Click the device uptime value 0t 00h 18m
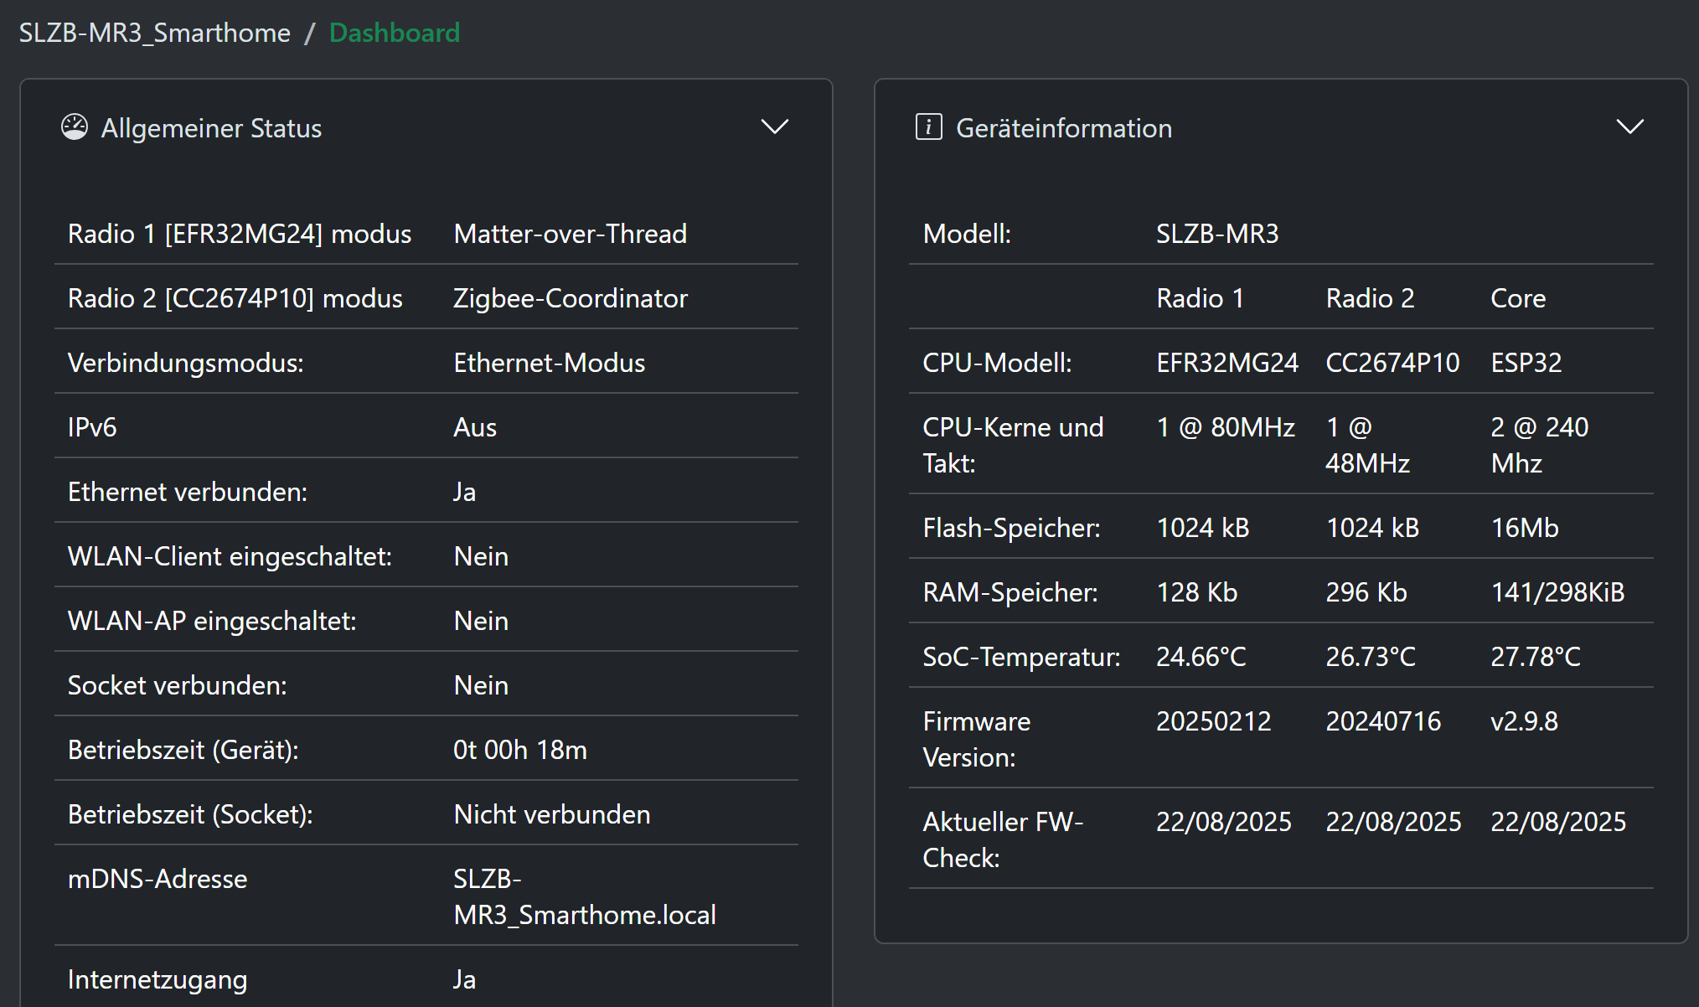Screen dimensions: 1699x1007 [x=519, y=750]
